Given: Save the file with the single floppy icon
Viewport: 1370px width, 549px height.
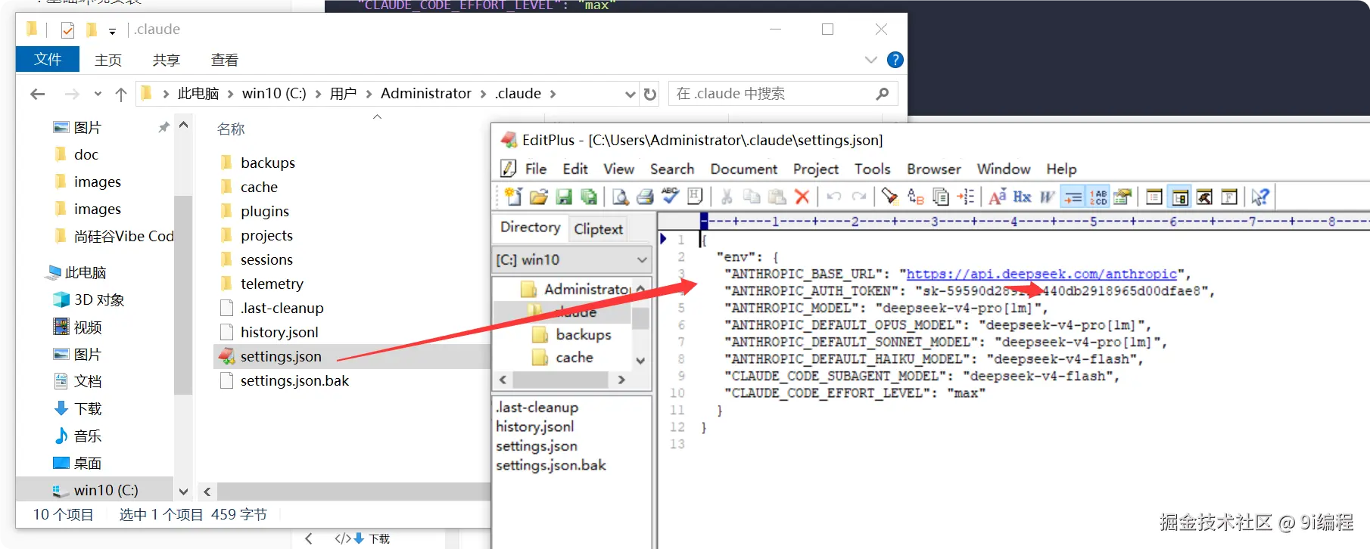Looking at the screenshot, I should 564,197.
